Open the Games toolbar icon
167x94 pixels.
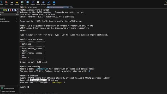pyautogui.click(x=11, y=3)
